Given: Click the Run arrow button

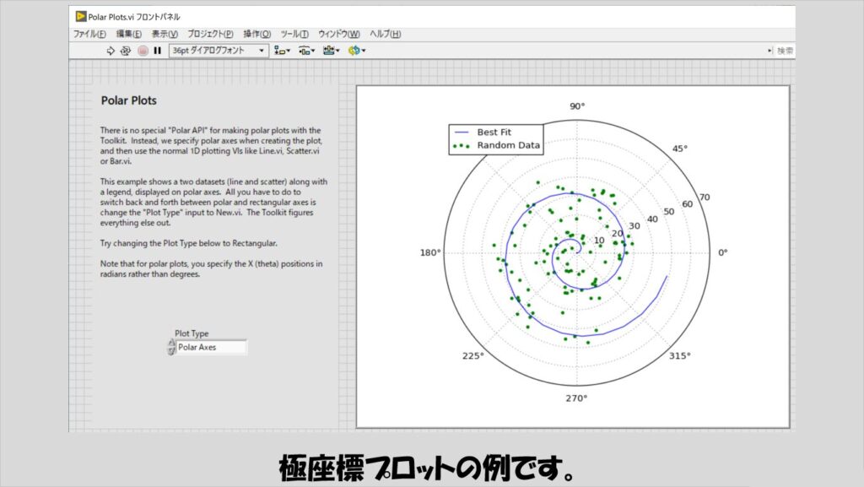Looking at the screenshot, I should coord(110,51).
